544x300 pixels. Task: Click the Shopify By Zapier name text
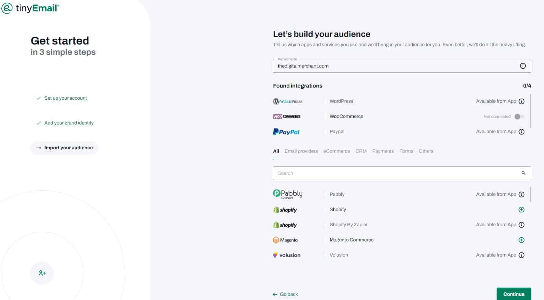(x=349, y=224)
